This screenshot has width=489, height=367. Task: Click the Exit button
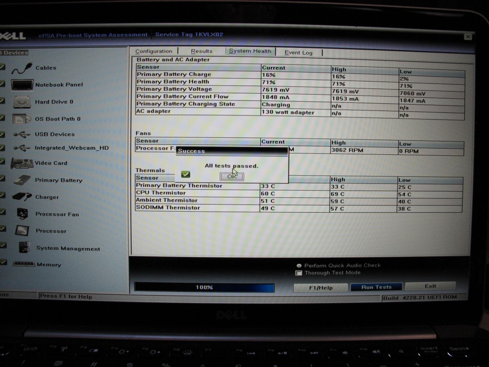[430, 286]
